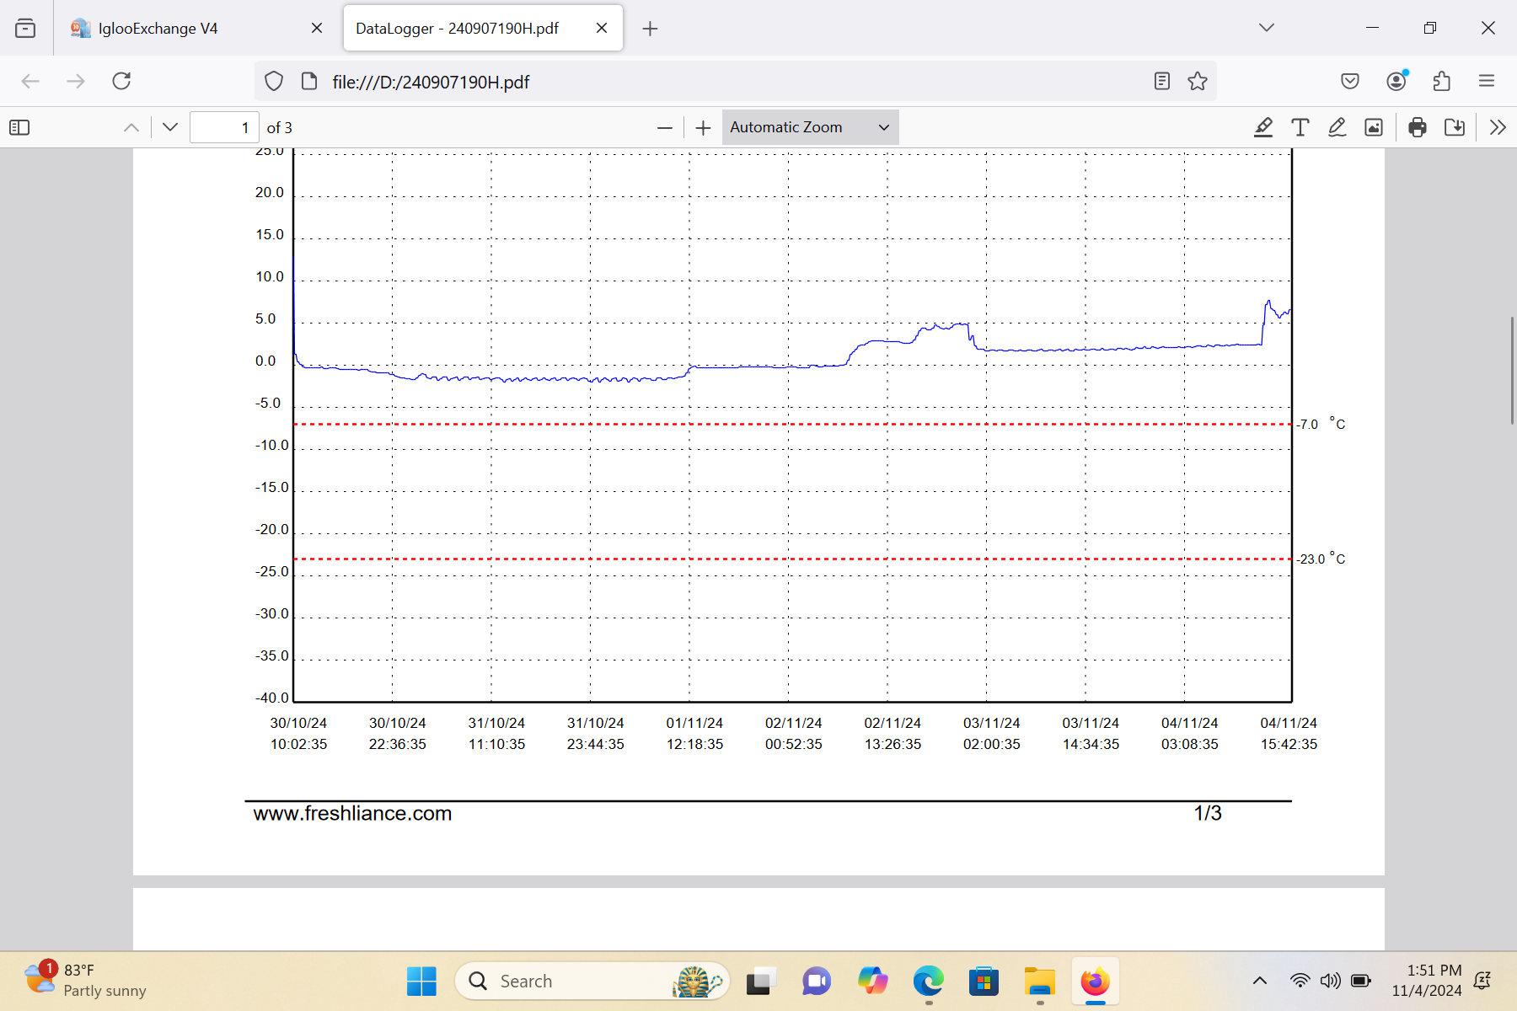
Task: Open notifications do-not-disturb bell icon
Action: coord(1482,981)
